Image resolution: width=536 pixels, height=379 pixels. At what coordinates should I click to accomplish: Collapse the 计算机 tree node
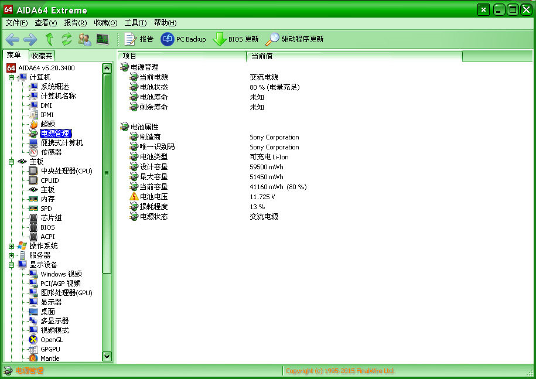(x=11, y=77)
